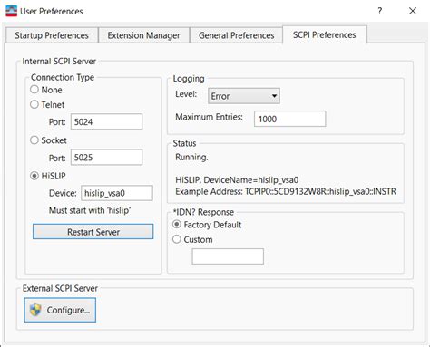Click the Configure... button
Screen dimensions: 430x347
click(x=60, y=310)
